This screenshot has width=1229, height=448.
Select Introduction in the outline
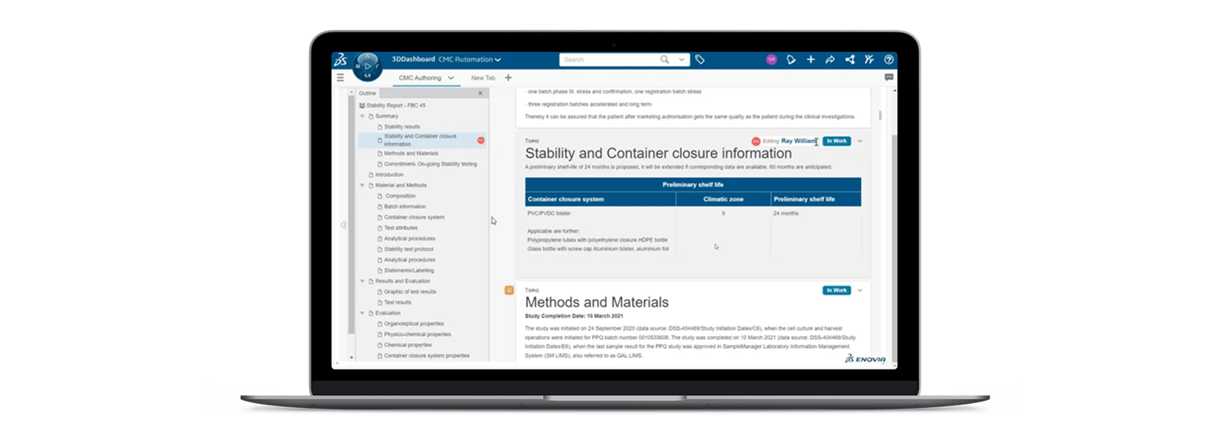coord(389,174)
